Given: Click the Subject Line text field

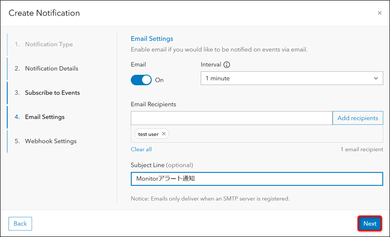Looking at the screenshot, I should pos(257,179).
